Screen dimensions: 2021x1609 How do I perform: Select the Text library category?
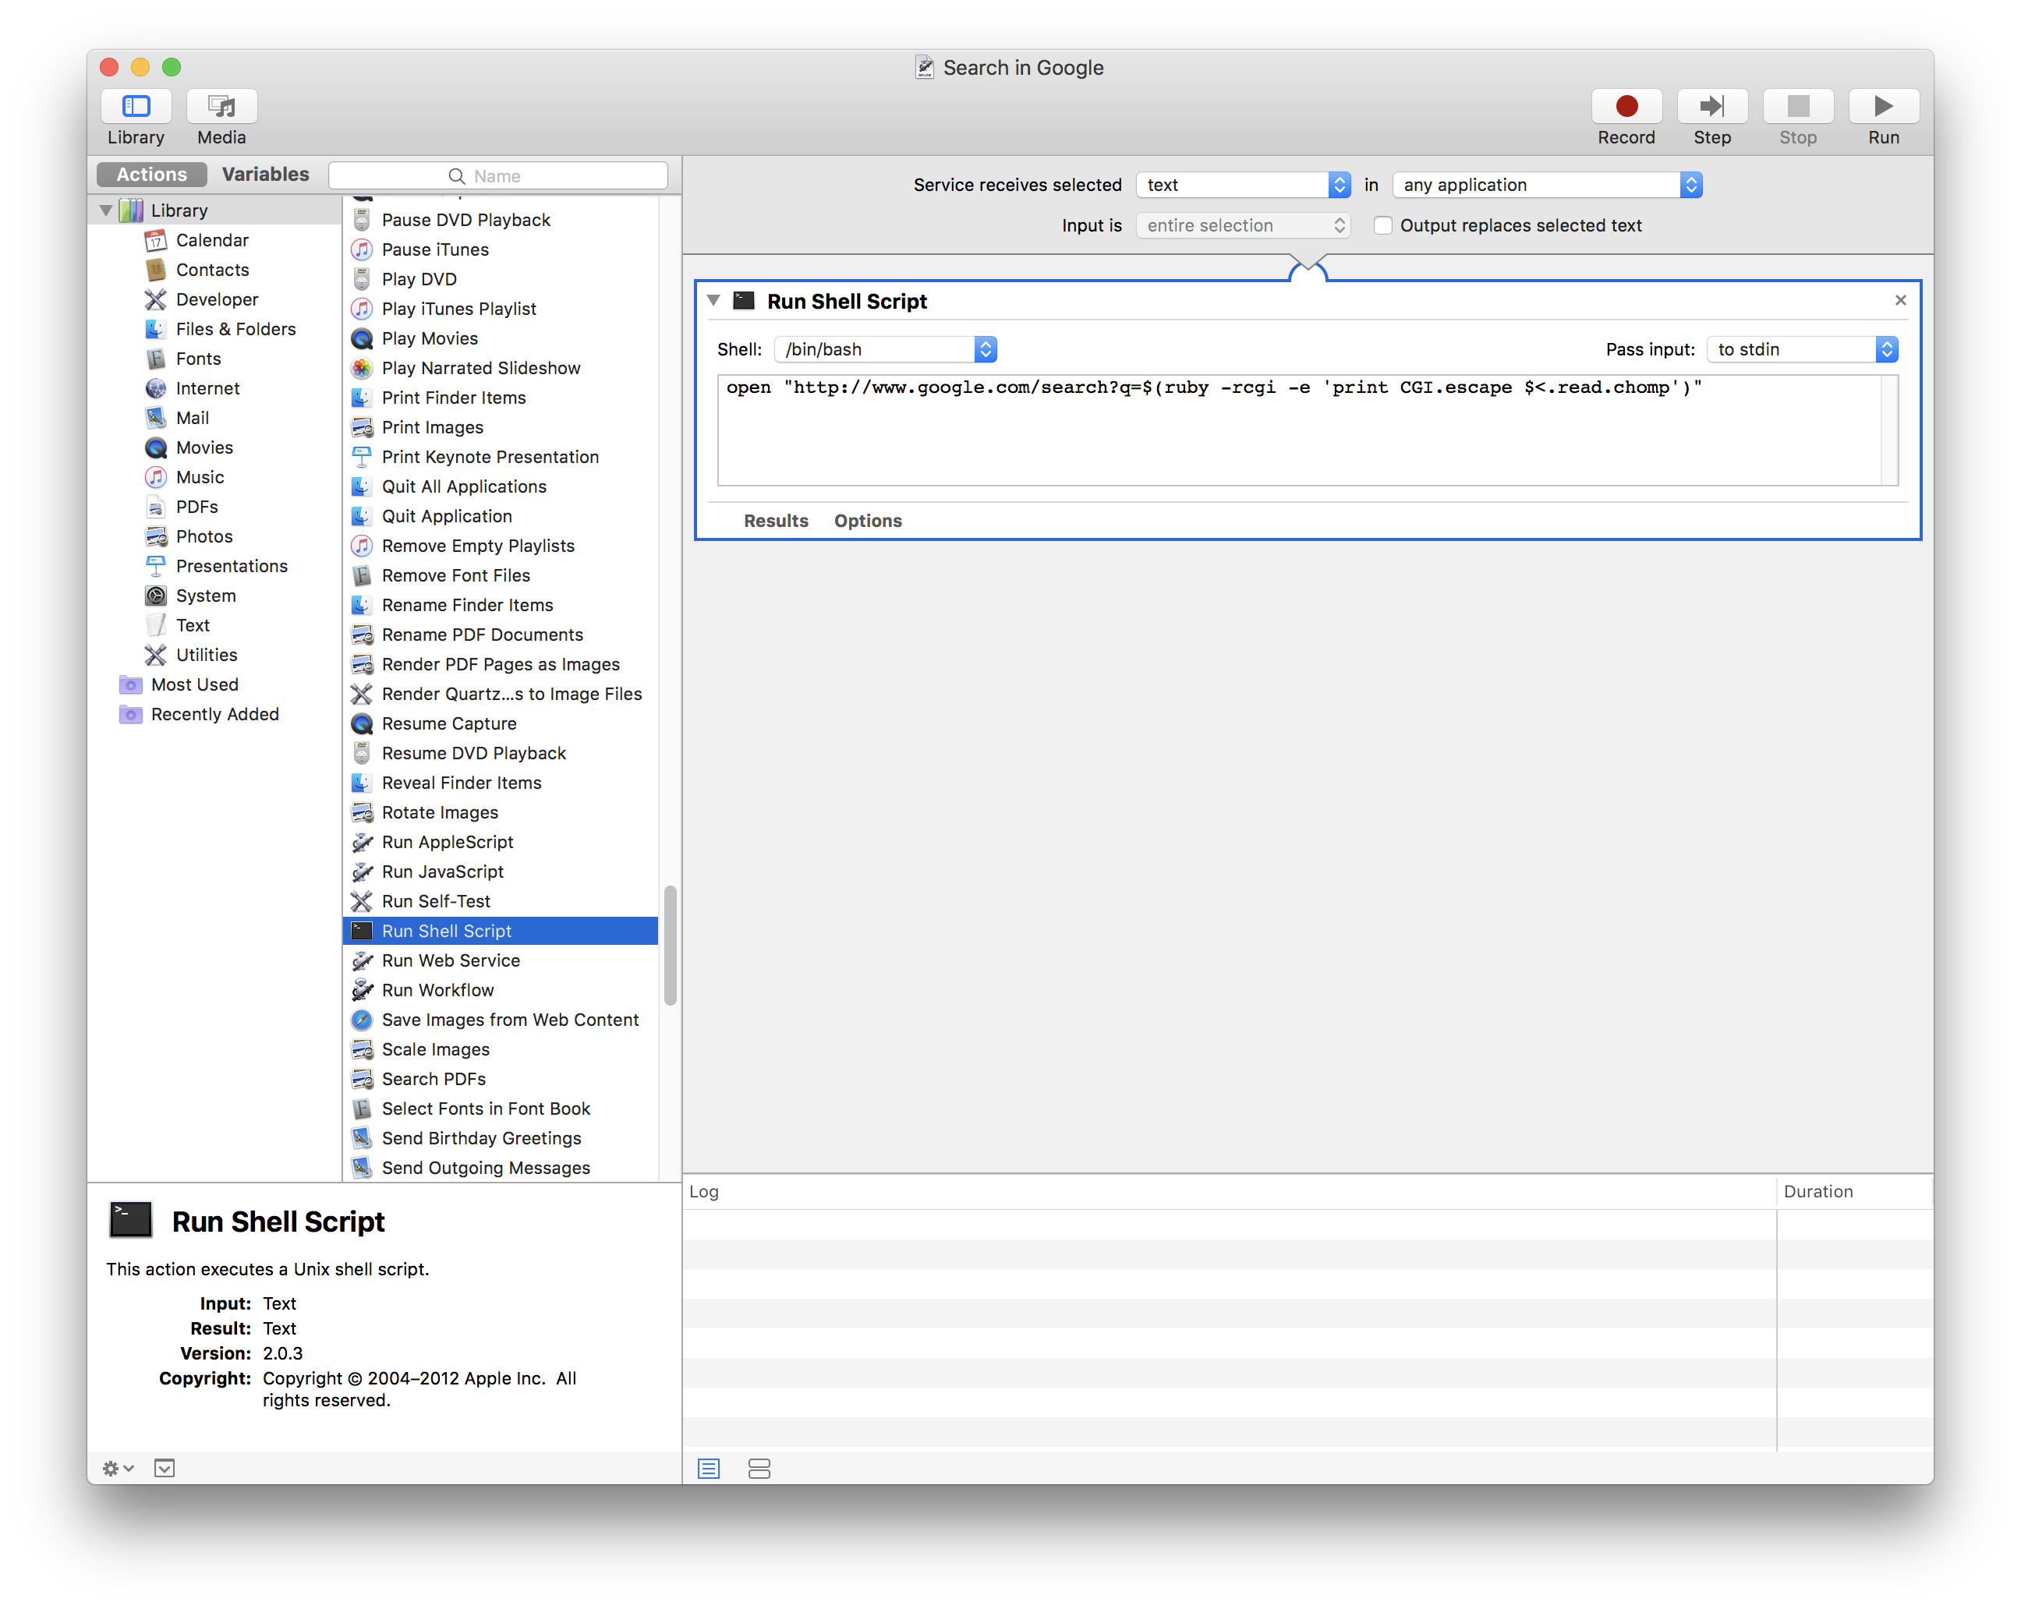[x=192, y=625]
